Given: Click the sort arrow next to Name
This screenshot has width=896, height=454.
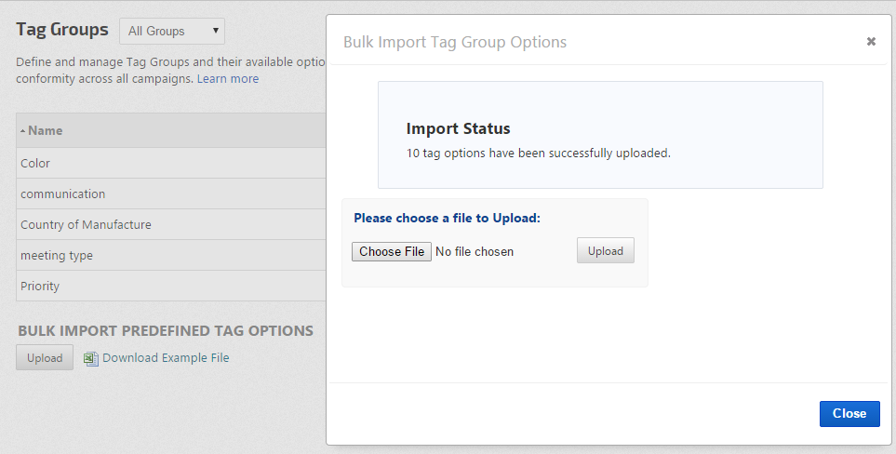Looking at the screenshot, I should pyautogui.click(x=22, y=131).
